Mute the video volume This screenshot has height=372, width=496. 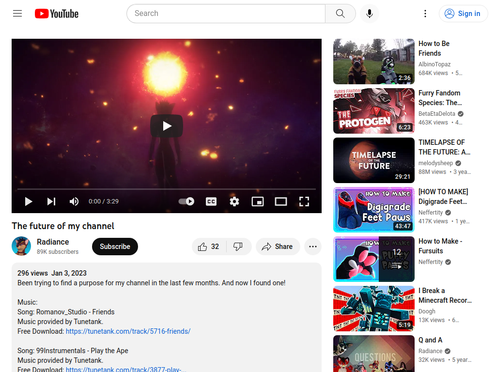[x=74, y=201]
